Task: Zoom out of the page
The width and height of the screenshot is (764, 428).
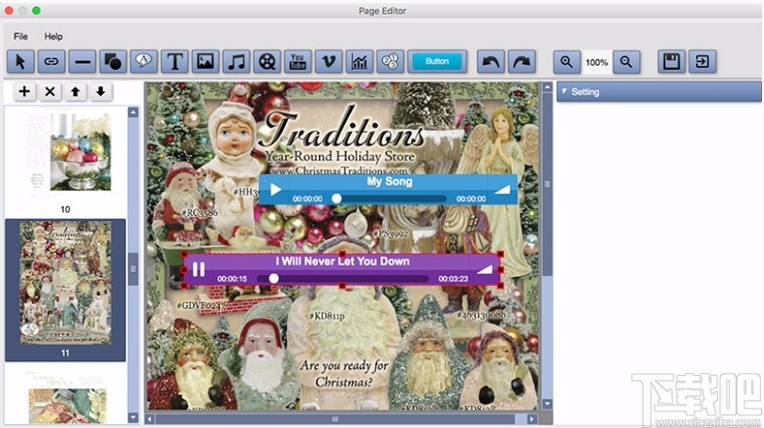Action: (627, 62)
